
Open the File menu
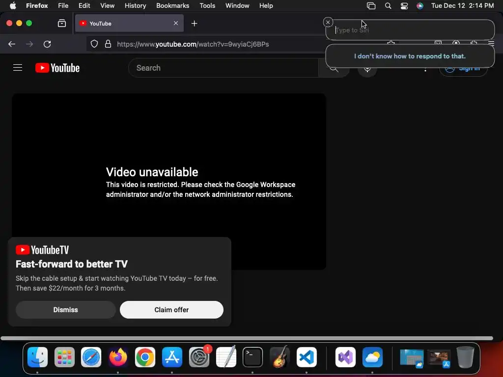pyautogui.click(x=63, y=5)
